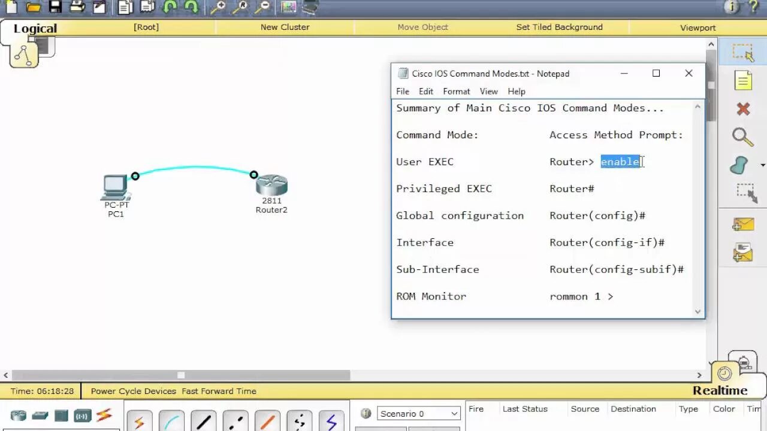Switch to the Logical workspace tab

[x=35, y=29]
